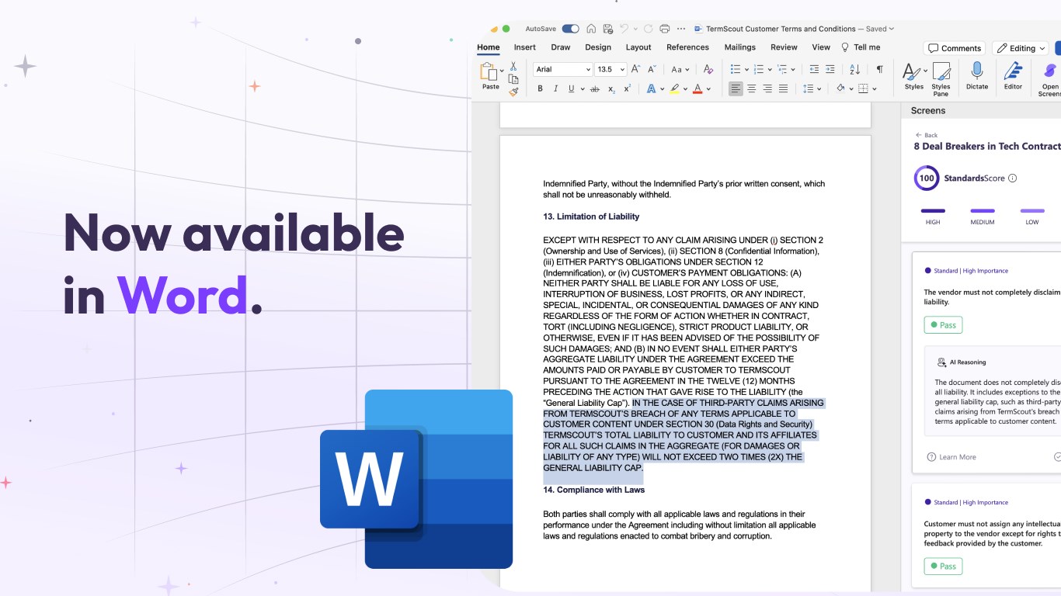Click the paragraph shading paint bucket
Viewport: 1061px width, 596px height.
click(x=840, y=89)
